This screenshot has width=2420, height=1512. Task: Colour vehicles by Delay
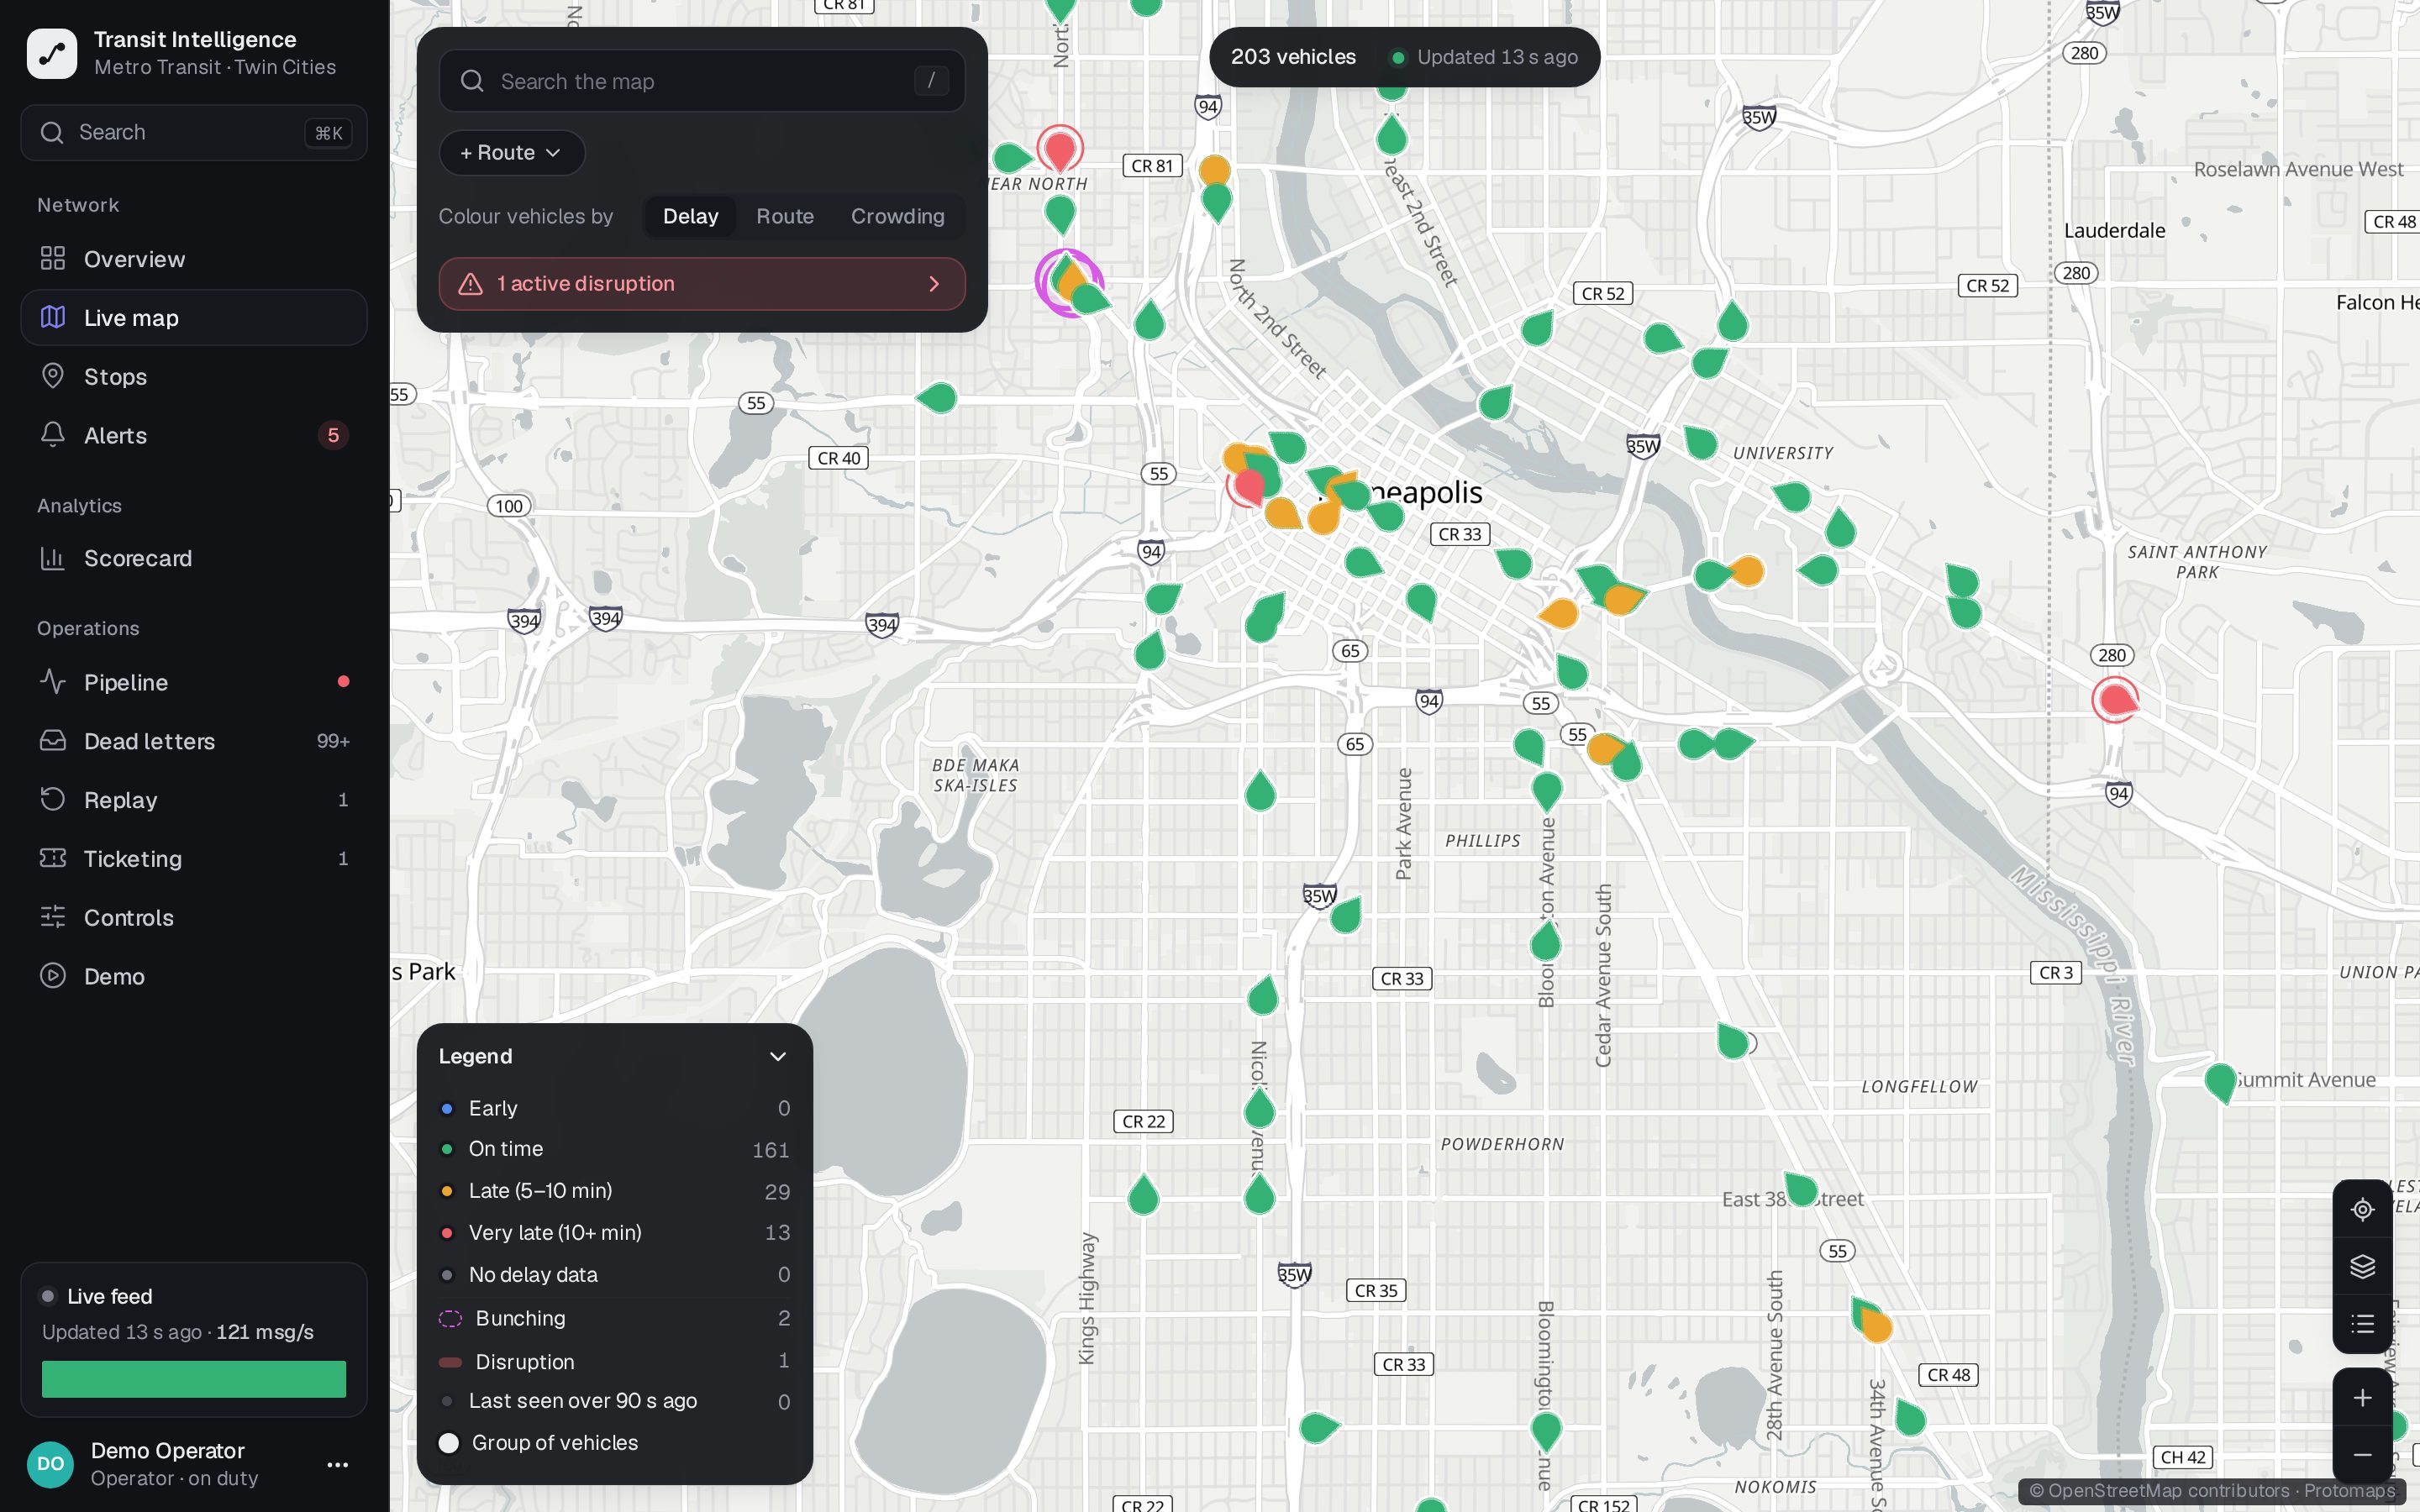[690, 216]
